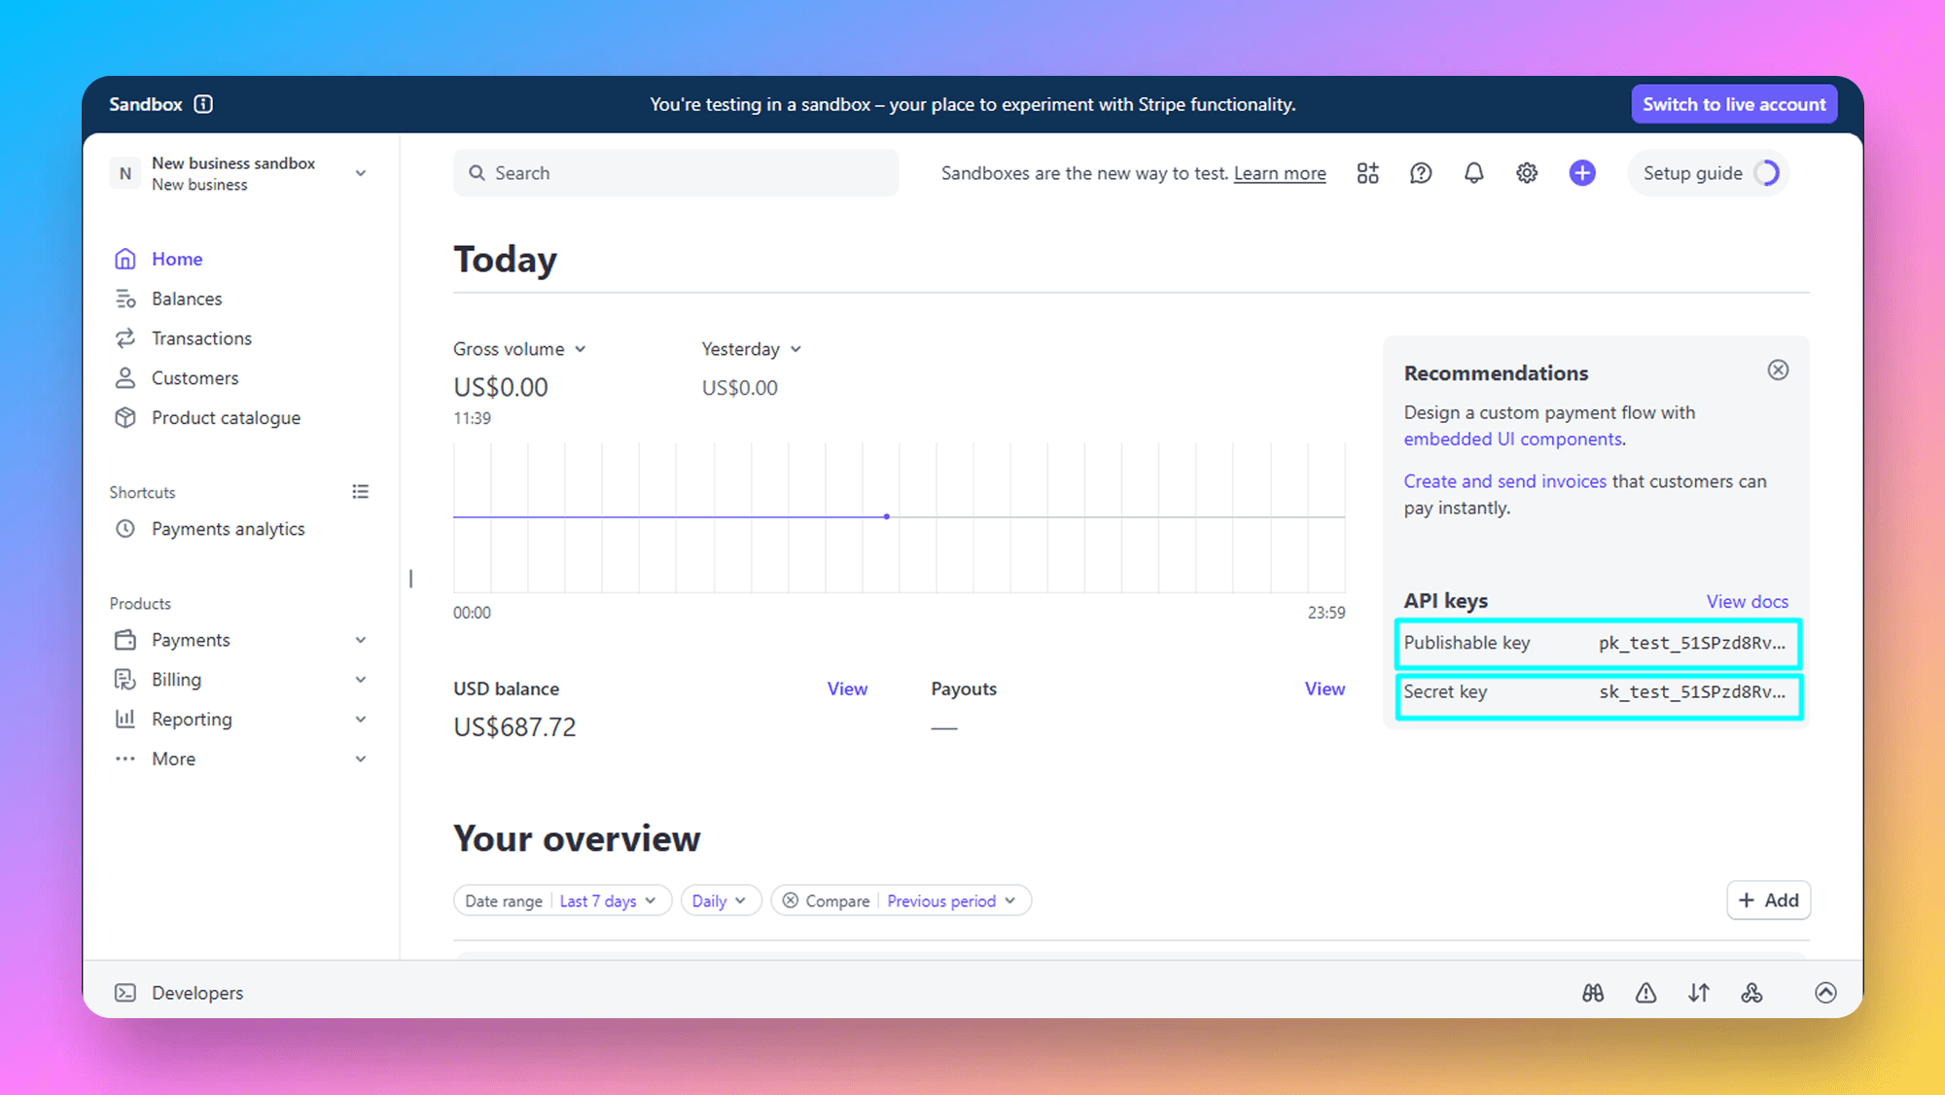Go to Transactions in the sidebar
The width and height of the screenshot is (1945, 1095).
coord(201,338)
